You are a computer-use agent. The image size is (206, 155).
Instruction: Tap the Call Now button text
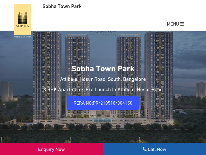pyautogui.click(x=157, y=149)
